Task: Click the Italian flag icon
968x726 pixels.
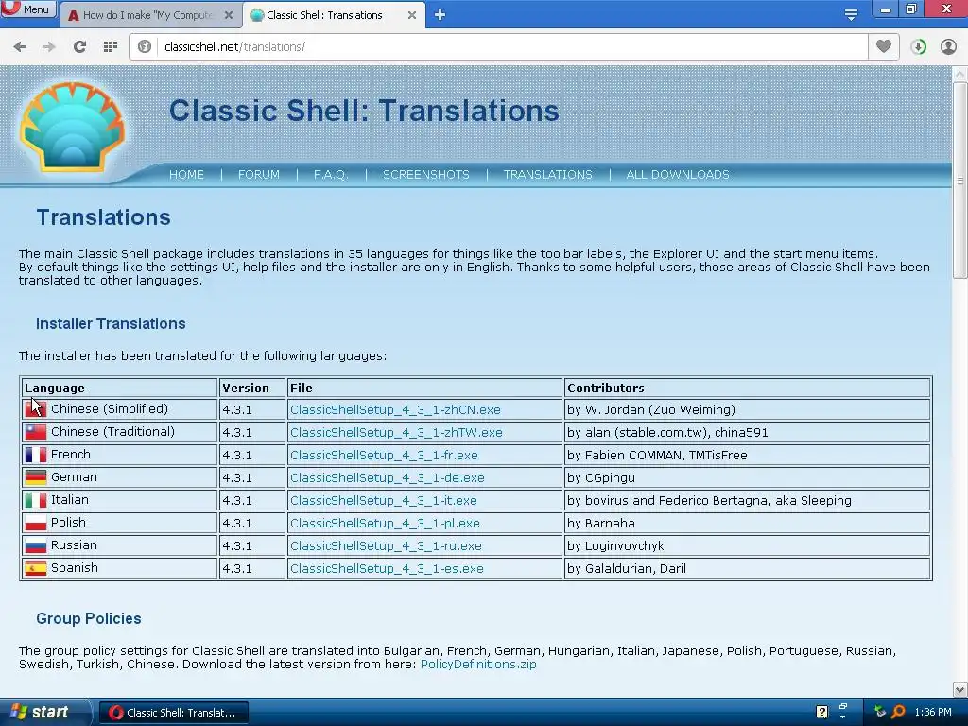Action: 35,501
